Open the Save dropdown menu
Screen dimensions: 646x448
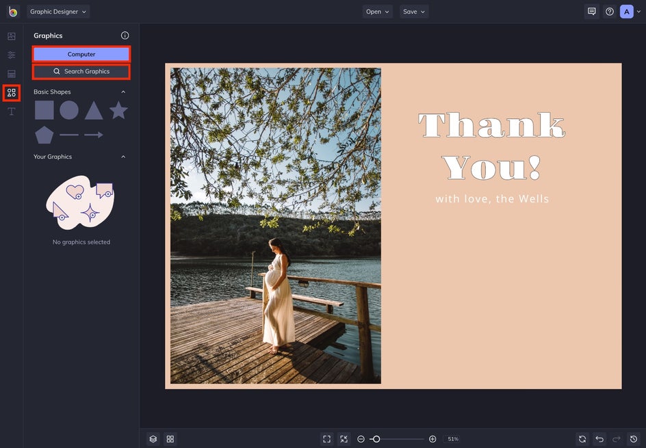click(x=414, y=12)
